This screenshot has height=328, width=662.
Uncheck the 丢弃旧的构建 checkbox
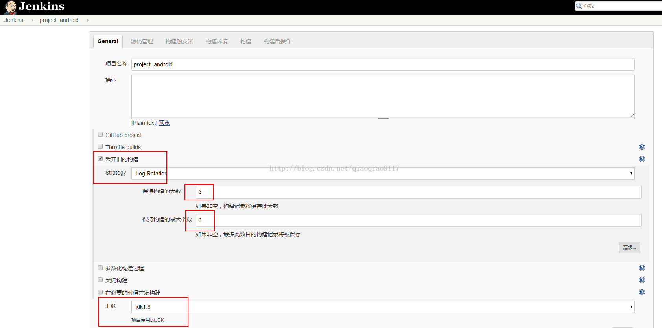coord(100,159)
